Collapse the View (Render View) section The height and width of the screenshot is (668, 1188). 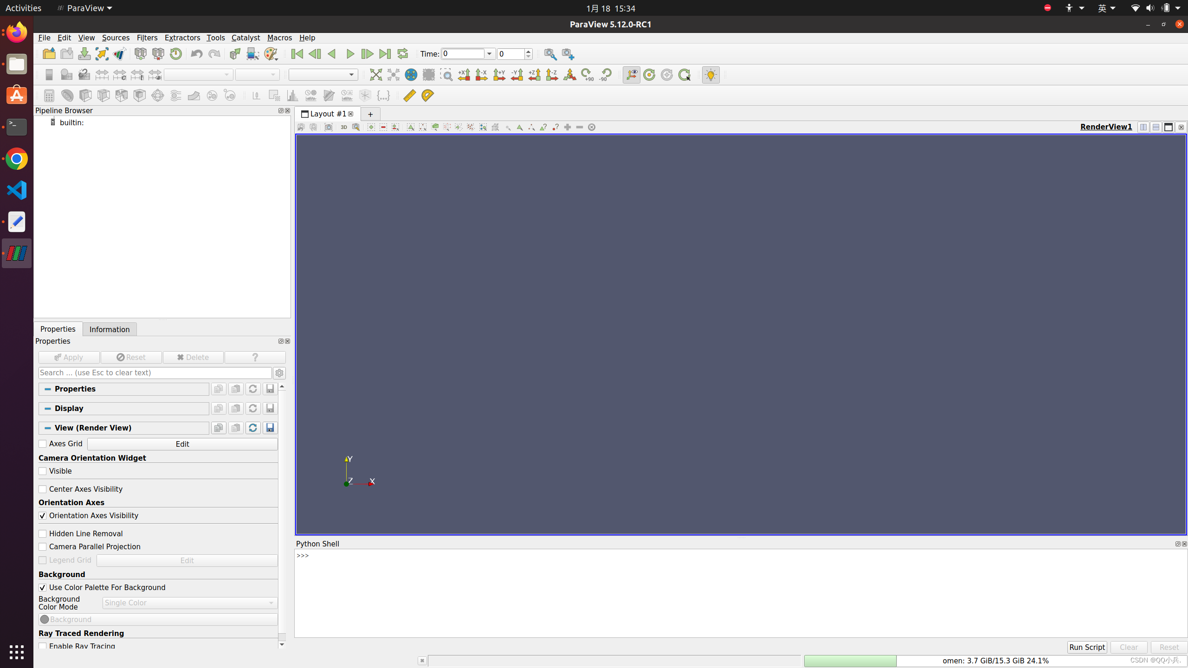tap(48, 428)
